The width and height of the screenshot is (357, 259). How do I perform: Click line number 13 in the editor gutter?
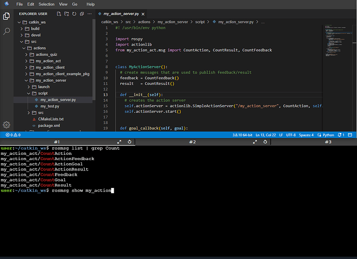click(105, 95)
